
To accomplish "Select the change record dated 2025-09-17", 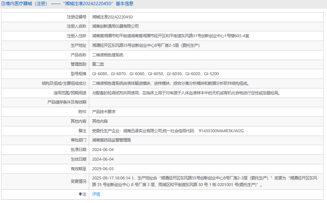I will coord(205,181).
